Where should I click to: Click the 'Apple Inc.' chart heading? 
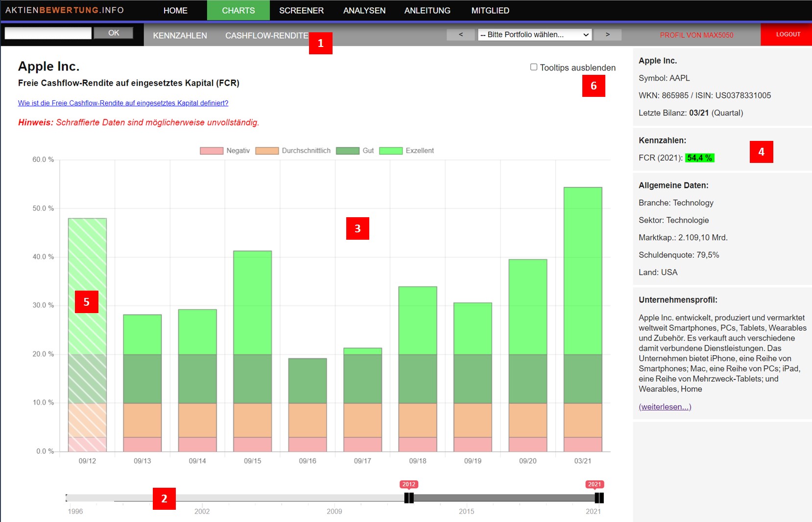[49, 66]
